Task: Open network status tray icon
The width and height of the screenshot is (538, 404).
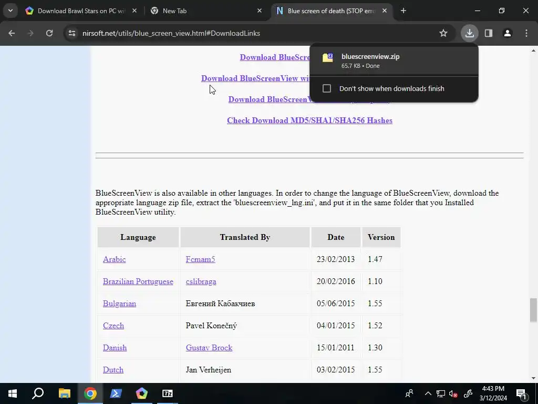Action: click(441, 393)
